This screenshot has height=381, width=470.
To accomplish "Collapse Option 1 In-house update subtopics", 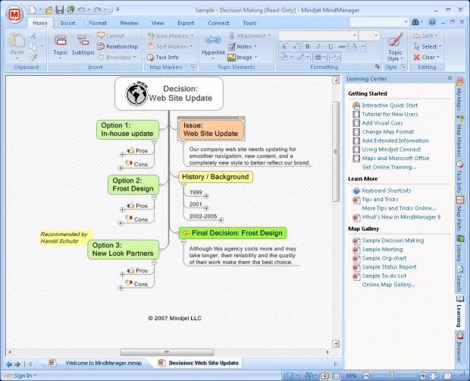I will click(x=154, y=141).
